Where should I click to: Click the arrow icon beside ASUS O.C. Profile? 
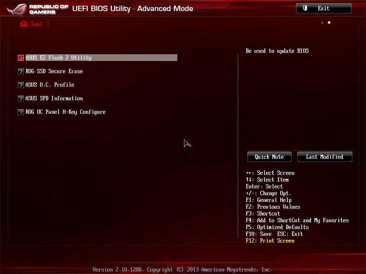21,85
